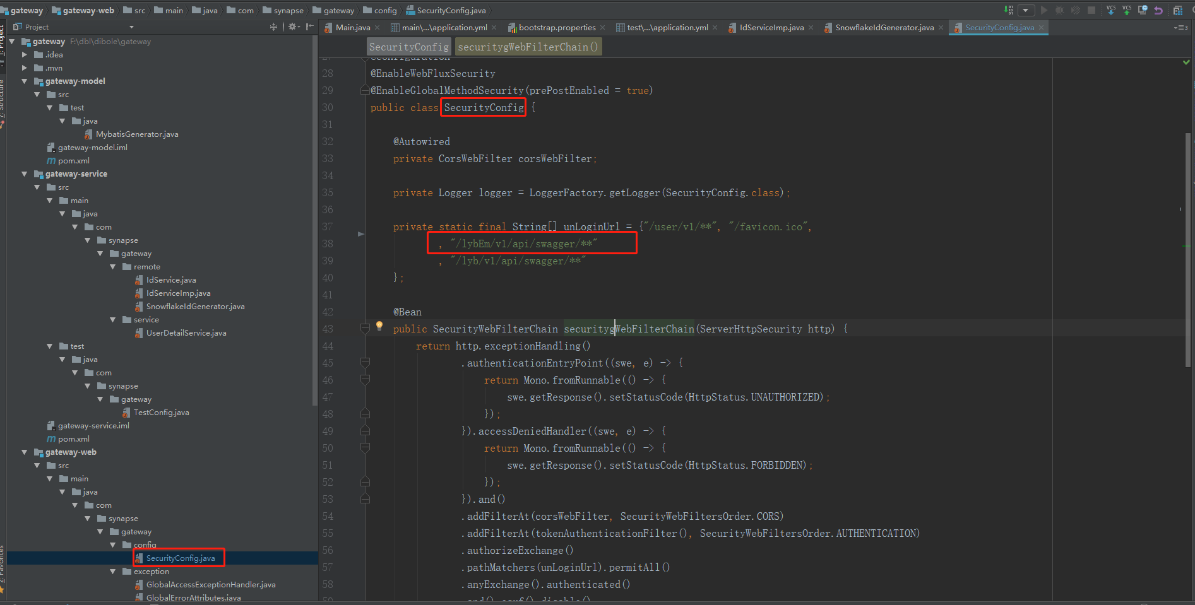Click synapse in navigation bar
The image size is (1195, 605).
pyautogui.click(x=283, y=10)
